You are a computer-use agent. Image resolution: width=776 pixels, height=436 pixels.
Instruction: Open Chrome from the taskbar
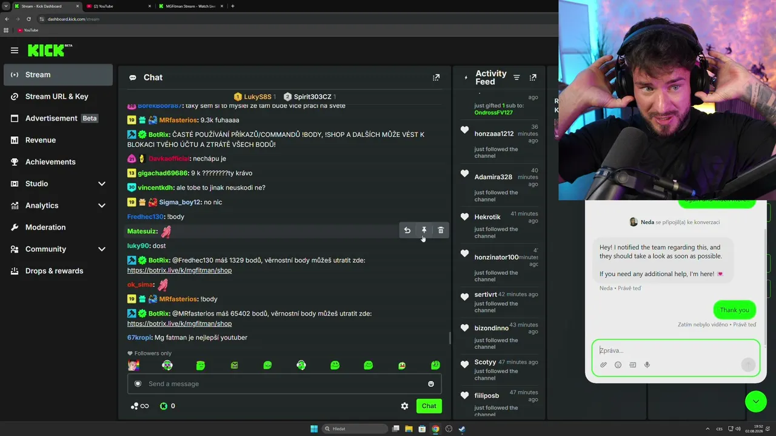tap(435, 429)
